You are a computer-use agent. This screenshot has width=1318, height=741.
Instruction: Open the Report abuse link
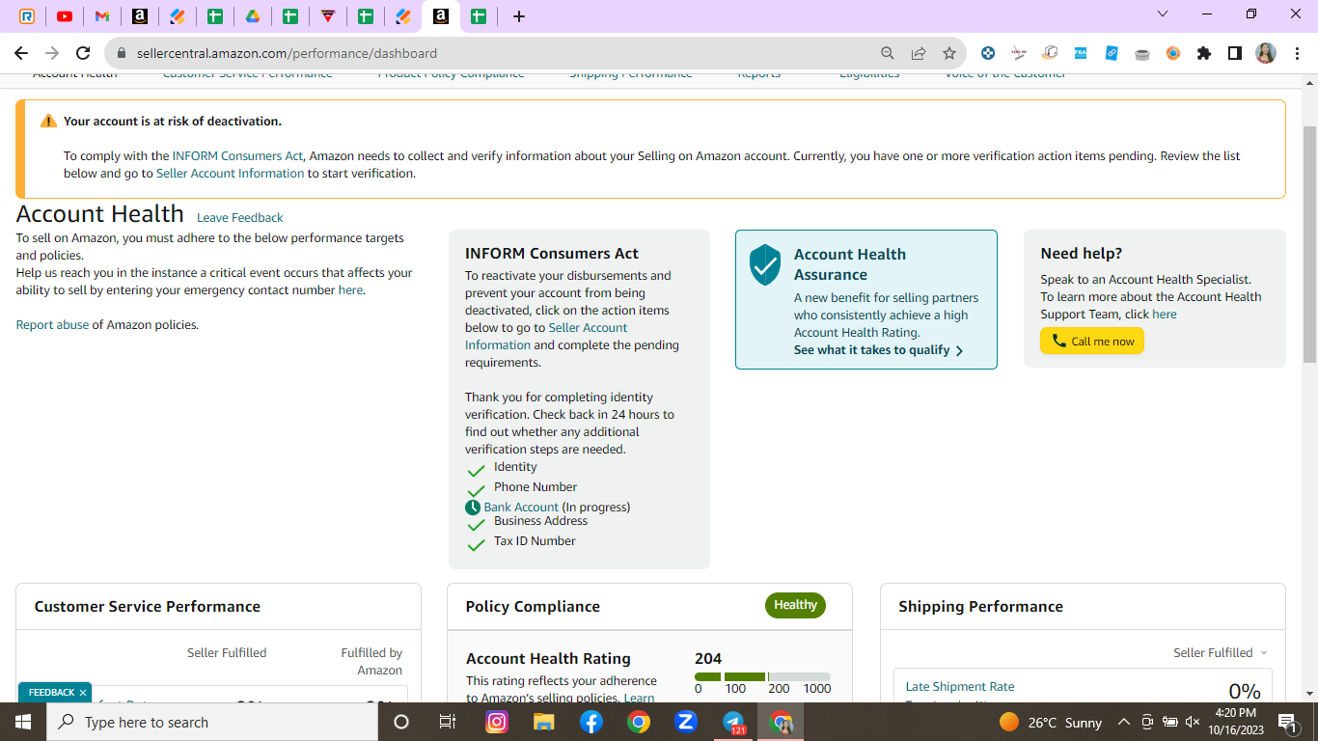[x=52, y=325]
